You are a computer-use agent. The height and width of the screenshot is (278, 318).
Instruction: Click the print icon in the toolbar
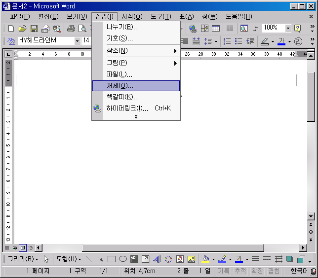(x=71, y=29)
